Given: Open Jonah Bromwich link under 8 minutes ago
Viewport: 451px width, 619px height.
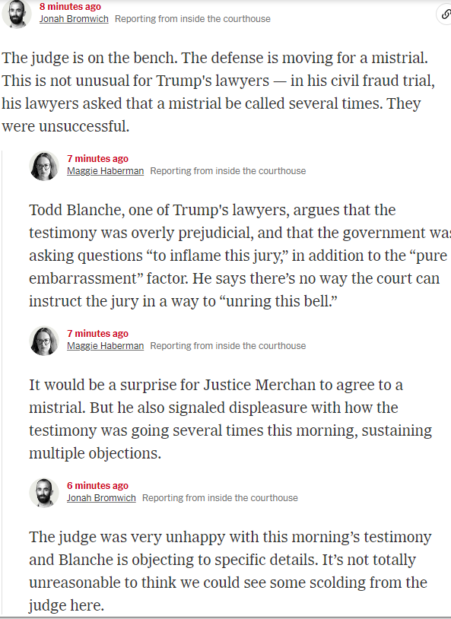Looking at the screenshot, I should click(74, 19).
